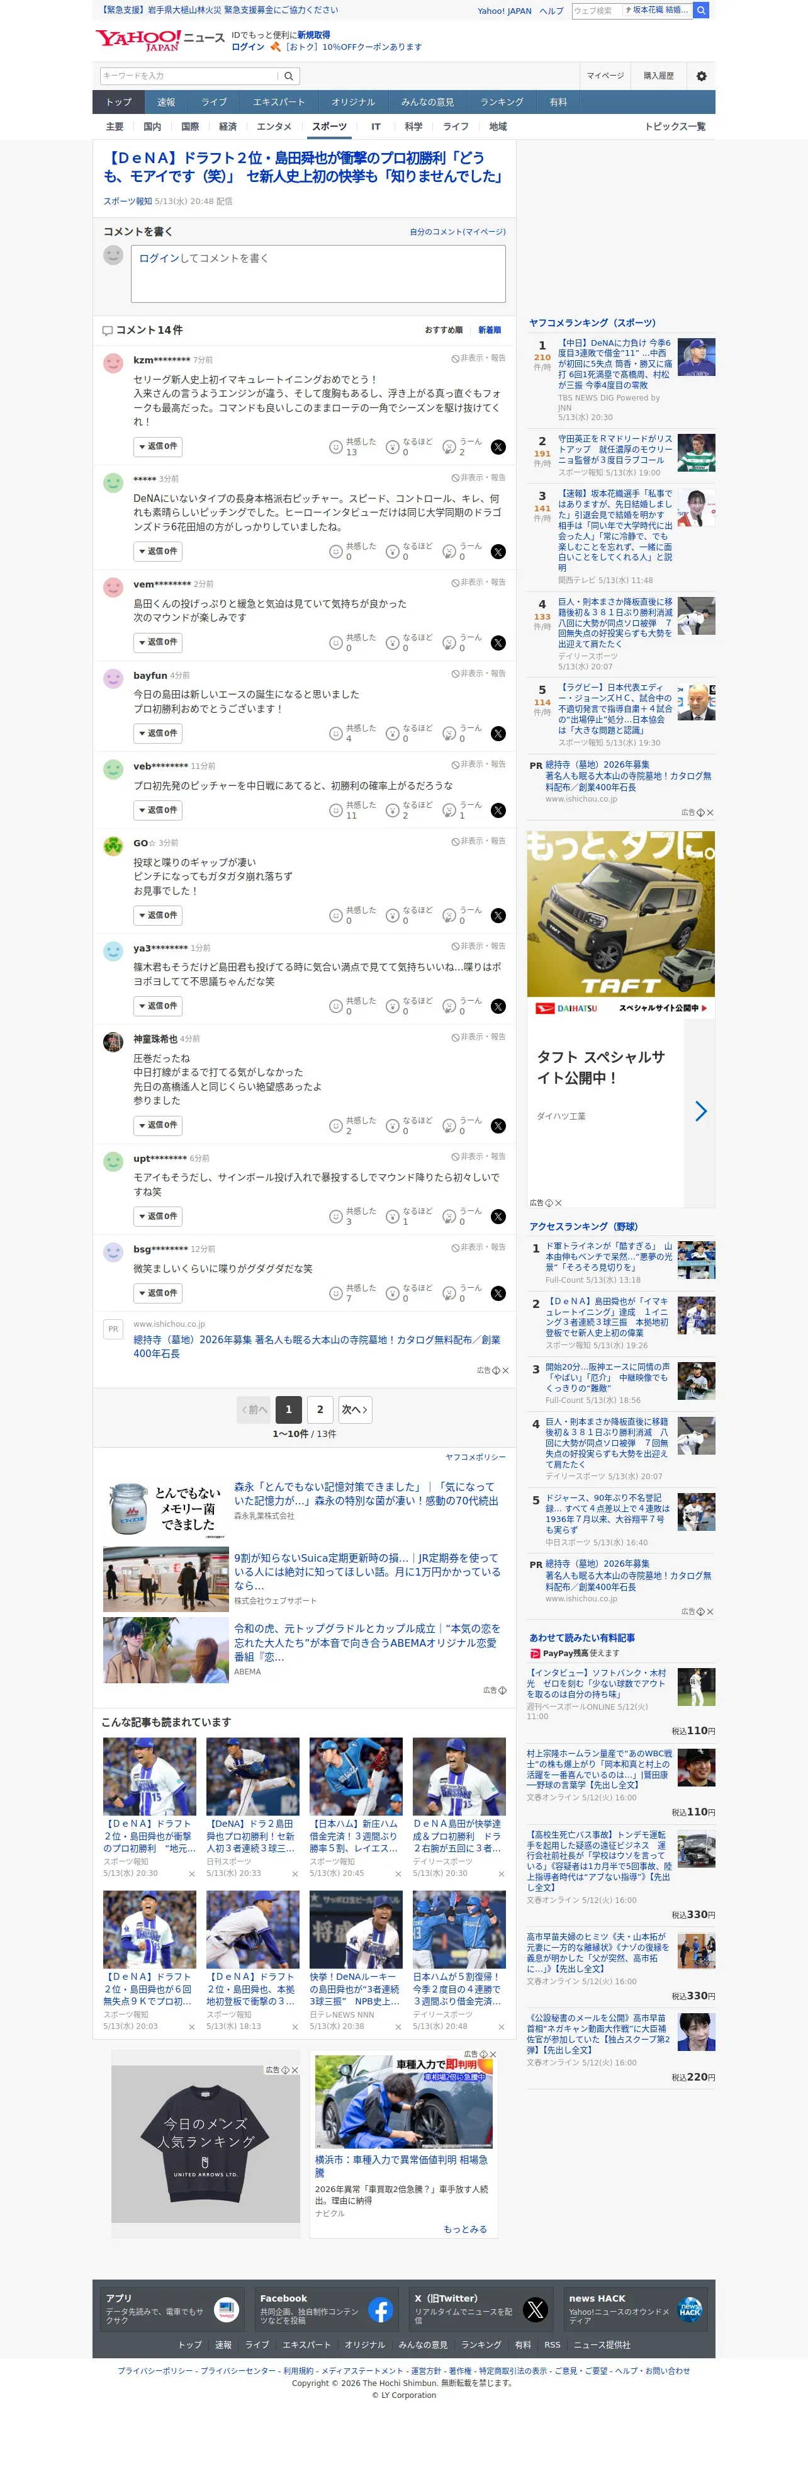The image size is (808, 2471).
Task: Open マイページ
Action: click(x=605, y=76)
